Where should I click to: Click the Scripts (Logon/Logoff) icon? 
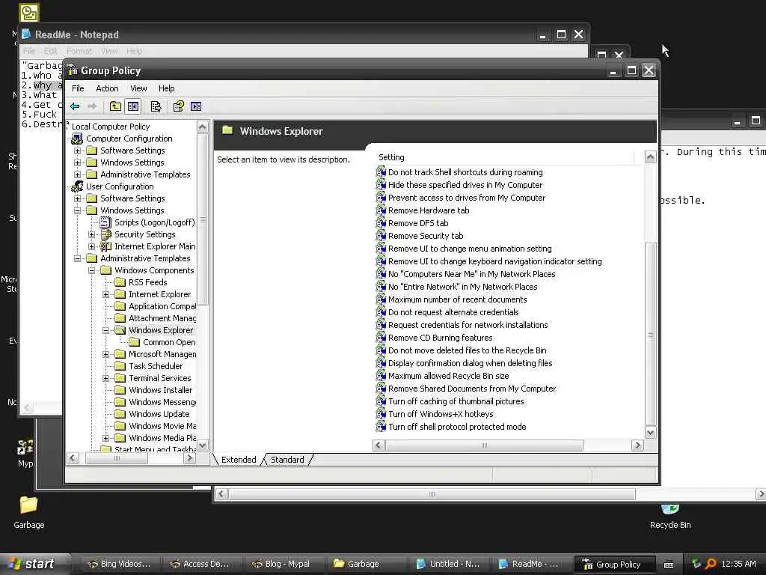(105, 222)
